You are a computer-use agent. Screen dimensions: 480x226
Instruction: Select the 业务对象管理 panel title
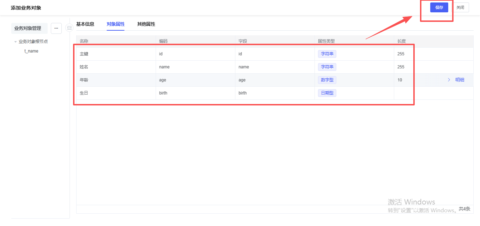(x=28, y=28)
